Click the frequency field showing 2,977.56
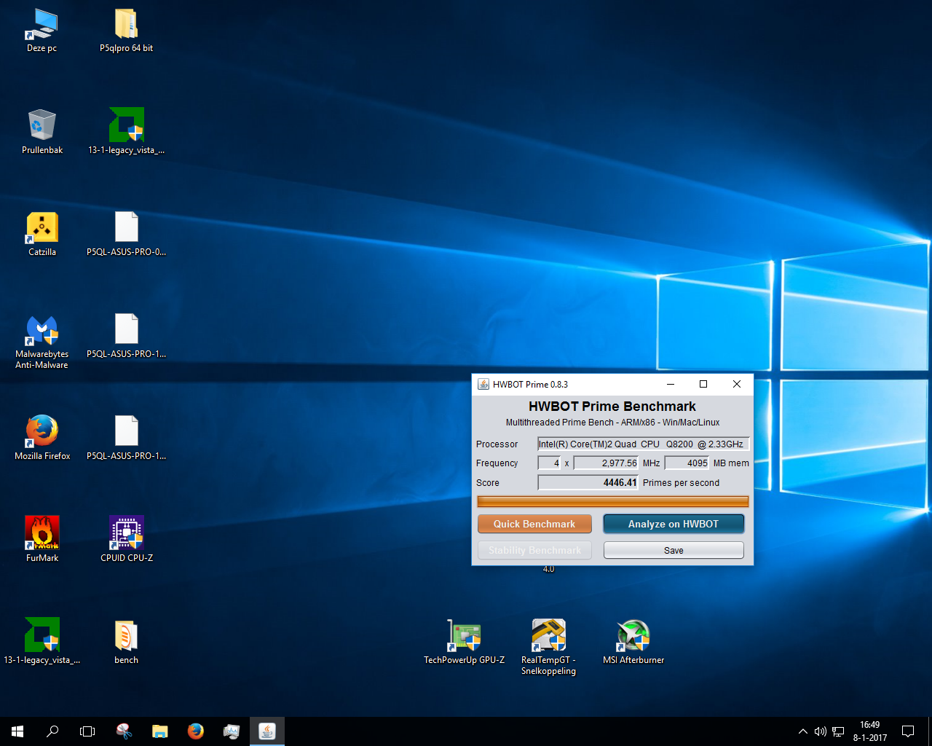 [606, 463]
